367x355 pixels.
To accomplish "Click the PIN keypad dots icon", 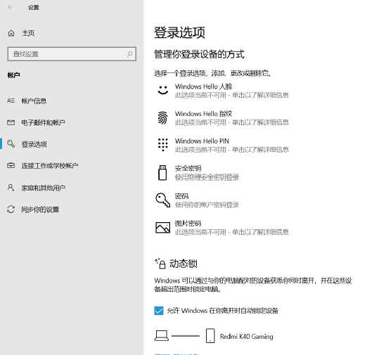I will pyautogui.click(x=163, y=145).
